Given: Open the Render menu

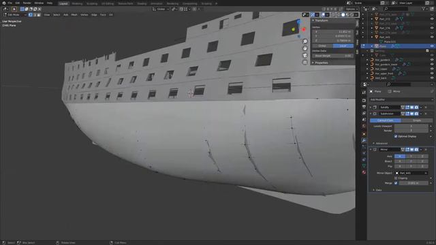Looking at the screenshot, I should tap(27, 3).
